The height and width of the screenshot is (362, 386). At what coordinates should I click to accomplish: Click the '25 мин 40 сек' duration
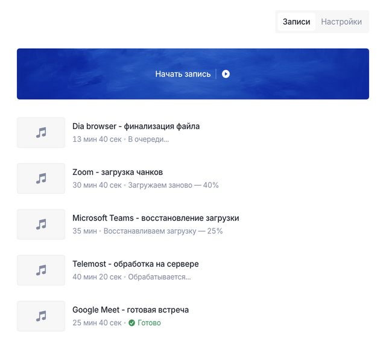coord(96,323)
